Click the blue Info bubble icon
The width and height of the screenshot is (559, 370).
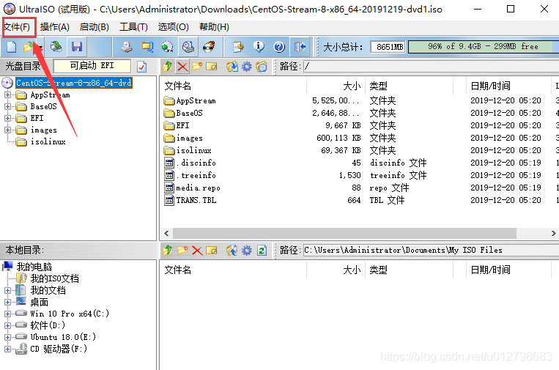pos(259,47)
